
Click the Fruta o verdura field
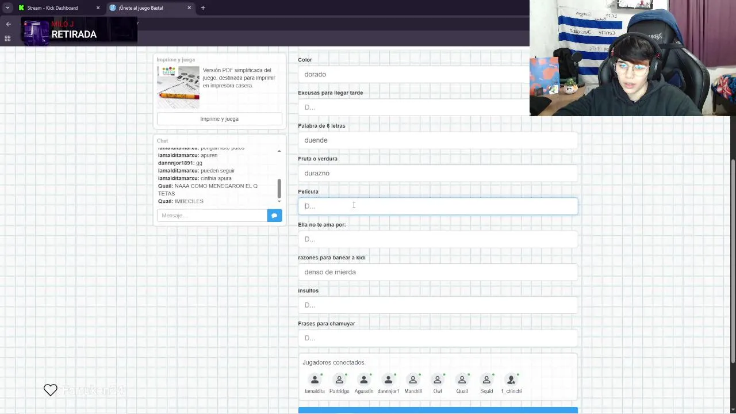pyautogui.click(x=438, y=173)
